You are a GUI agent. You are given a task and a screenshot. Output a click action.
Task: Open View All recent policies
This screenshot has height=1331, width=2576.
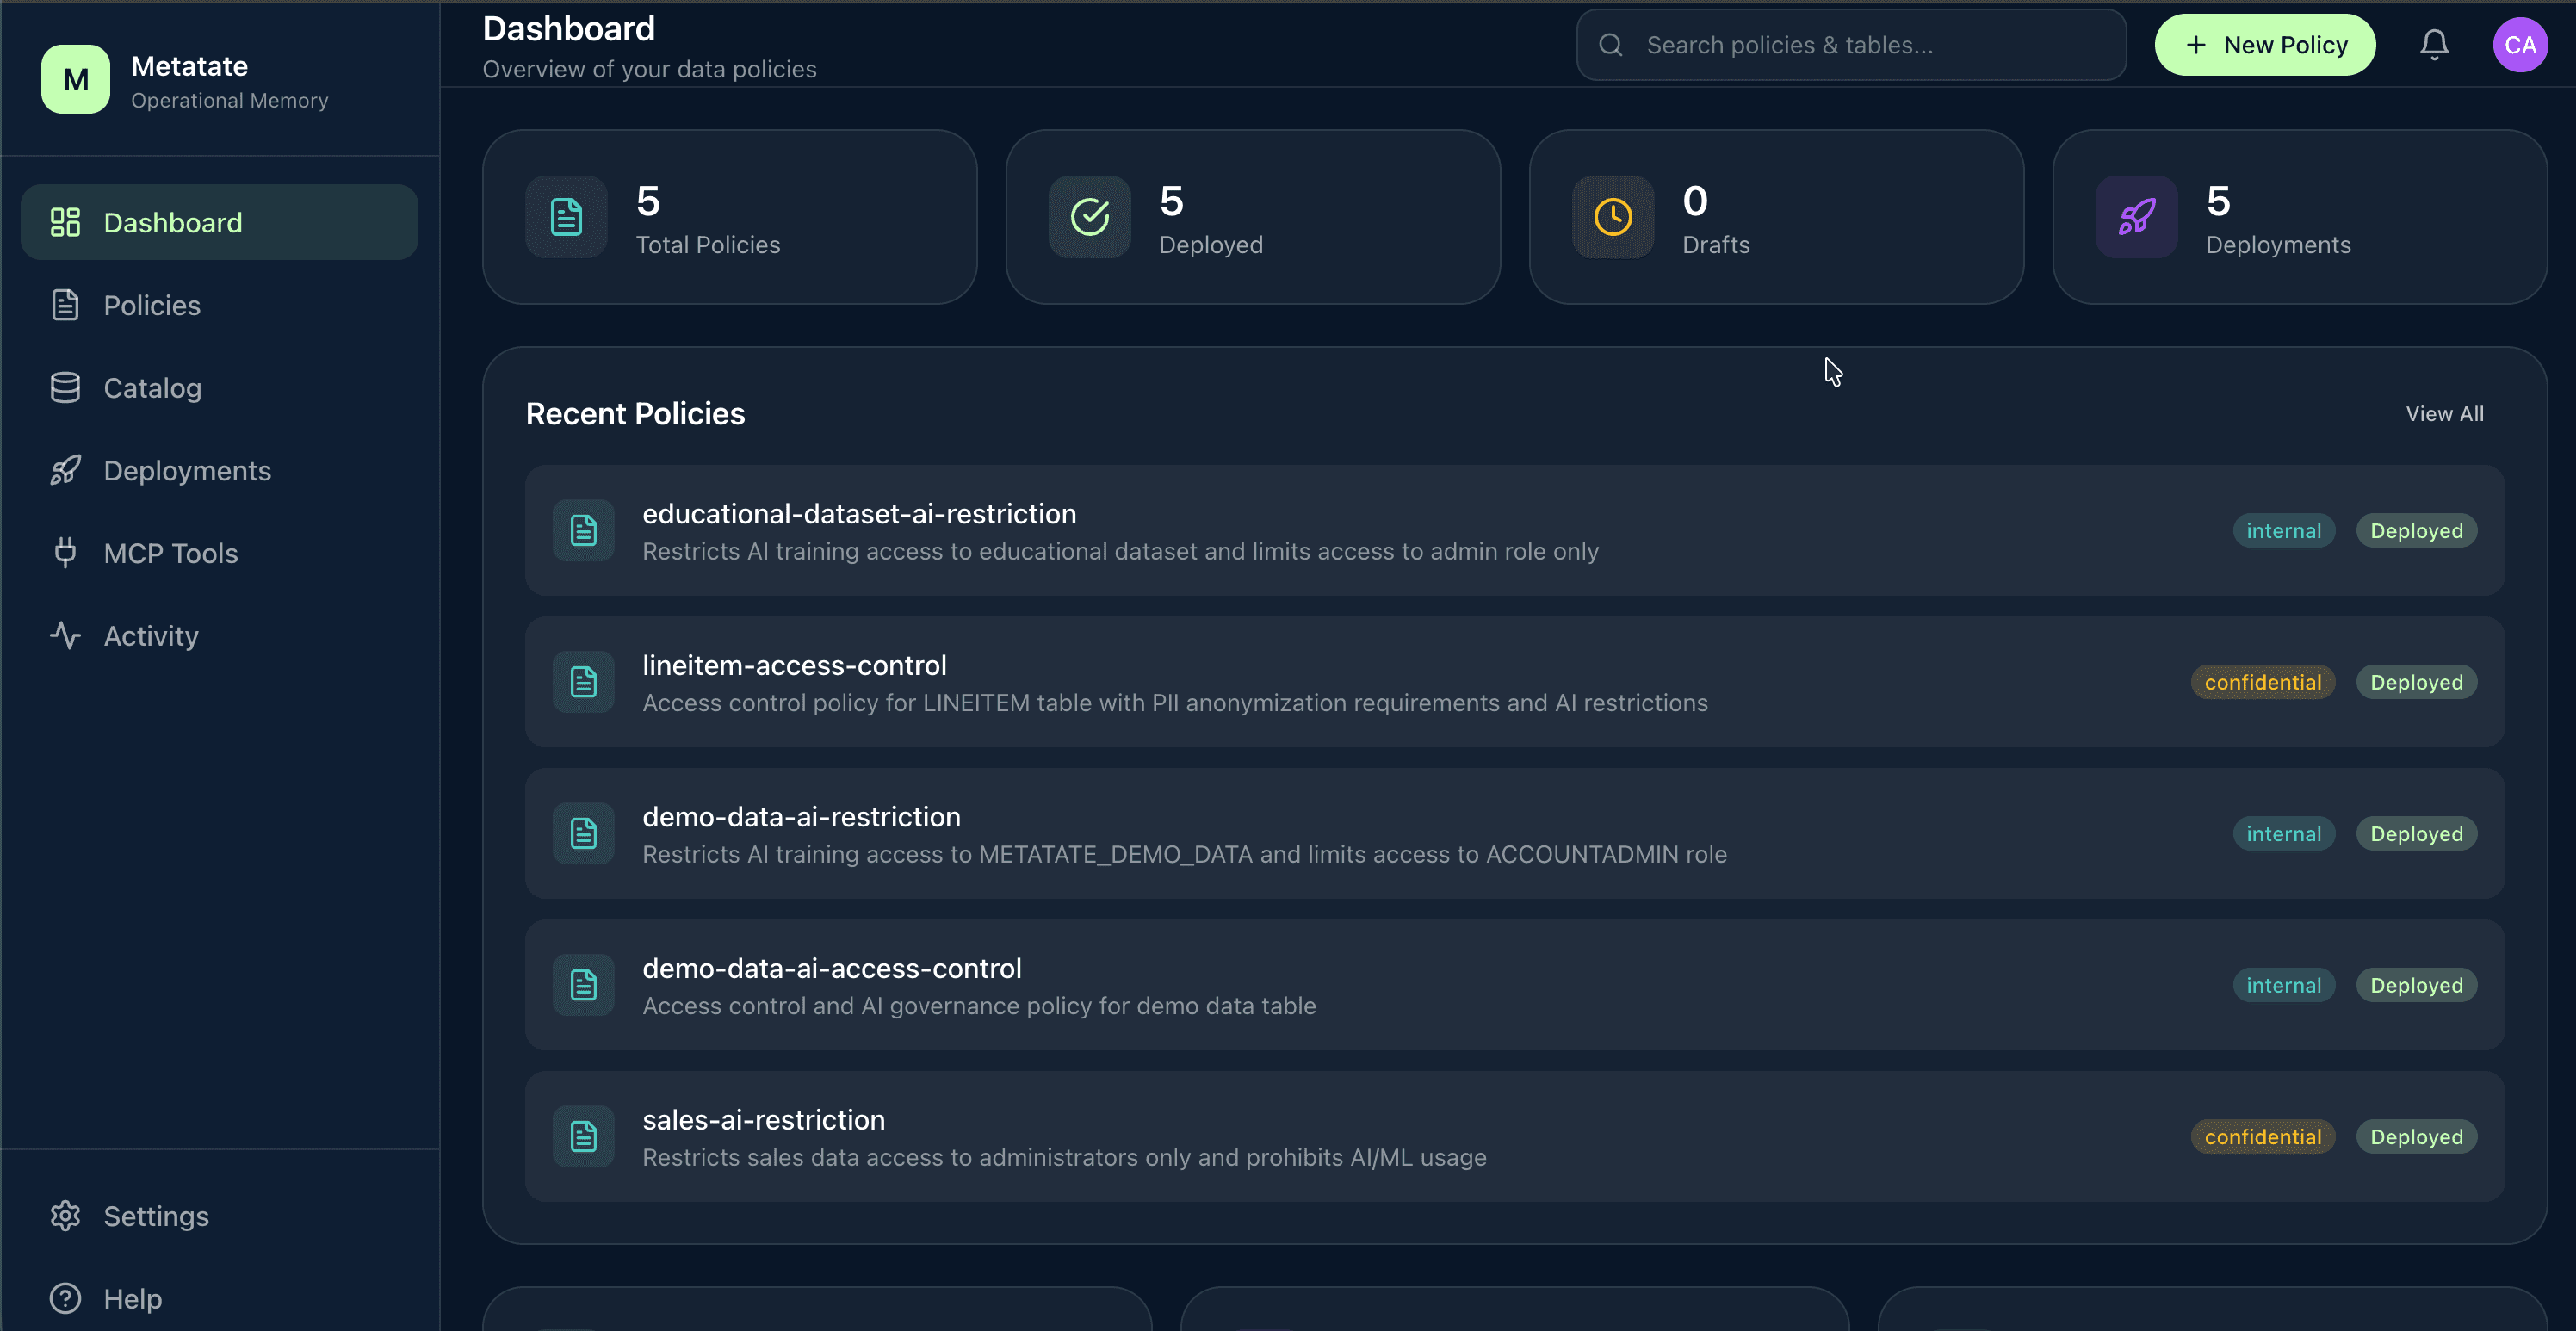click(2444, 413)
